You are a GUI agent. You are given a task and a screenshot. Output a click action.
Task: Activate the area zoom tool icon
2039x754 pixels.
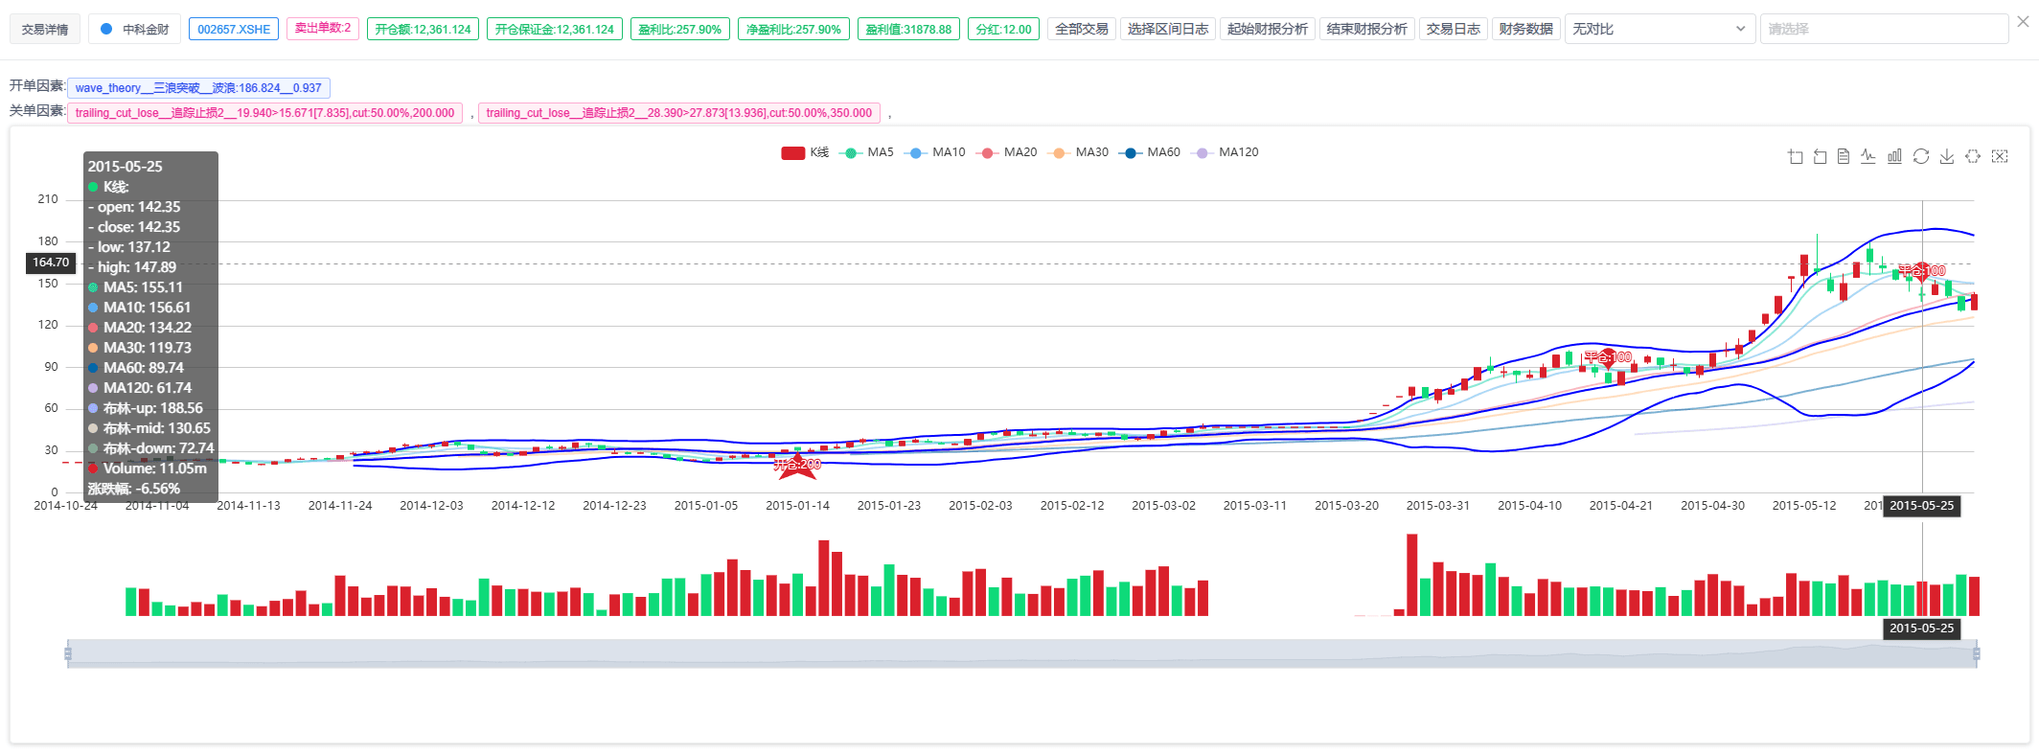pyautogui.click(x=1795, y=157)
